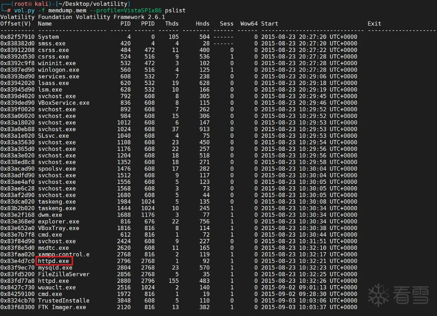This screenshot has height=316, width=437.
Task: Click the explorer.exe process name
Action: (x=59, y=221)
